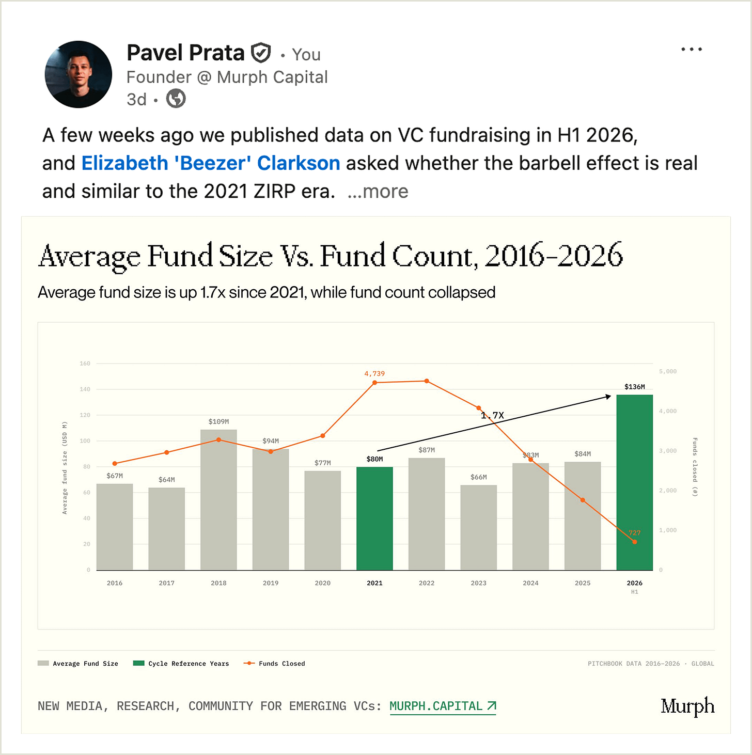Click the gray Average Fund Size legend swatch

coord(43,663)
